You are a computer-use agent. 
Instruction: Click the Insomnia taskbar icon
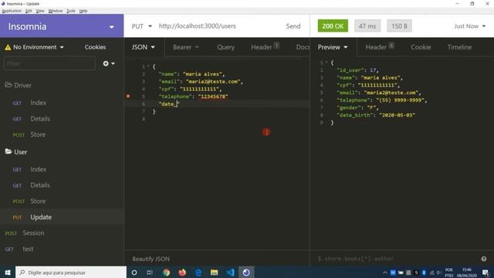tap(246, 273)
